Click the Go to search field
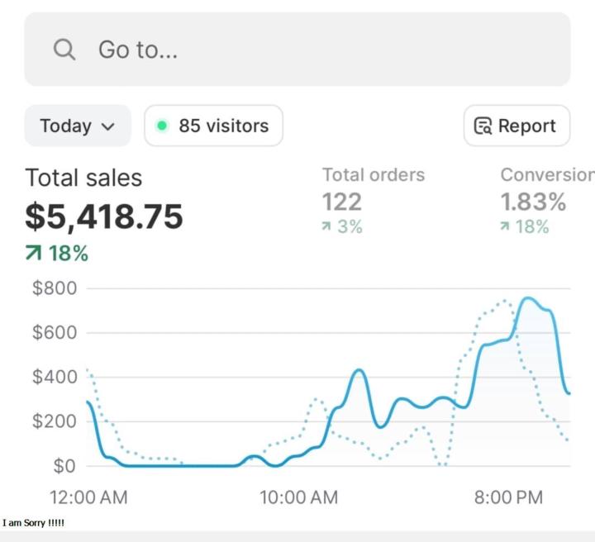This screenshot has width=595, height=542. 297,50
